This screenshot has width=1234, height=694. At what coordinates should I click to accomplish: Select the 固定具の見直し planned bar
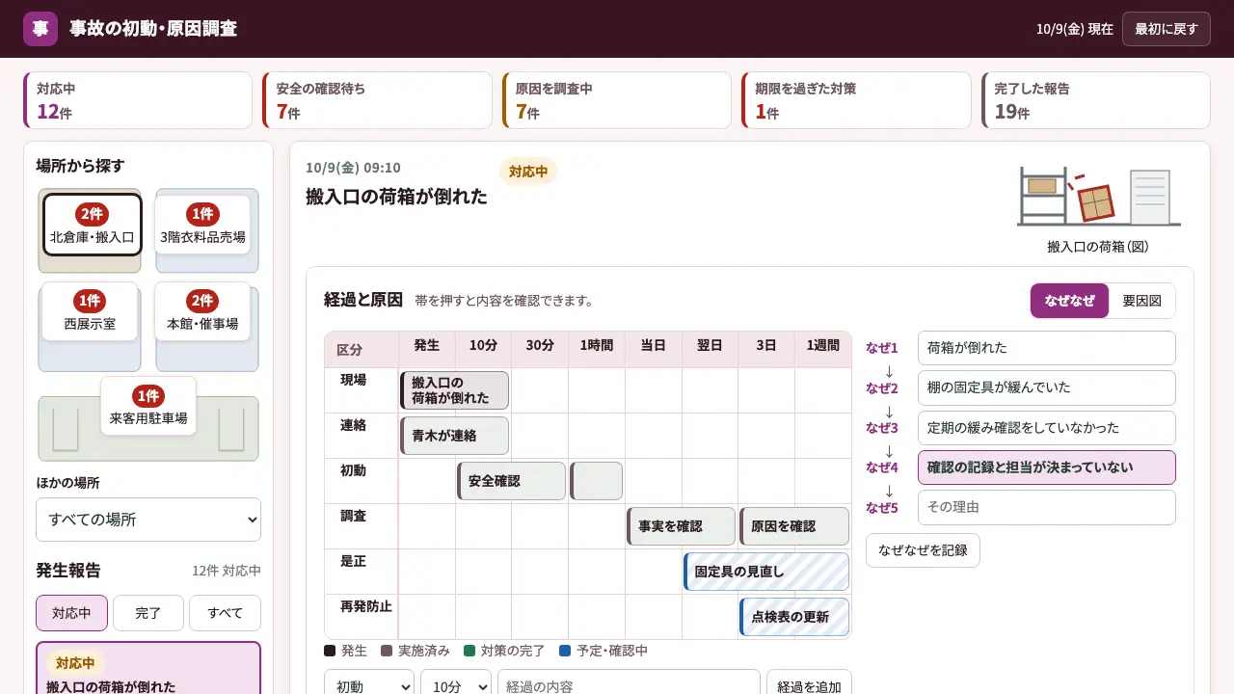coord(766,572)
